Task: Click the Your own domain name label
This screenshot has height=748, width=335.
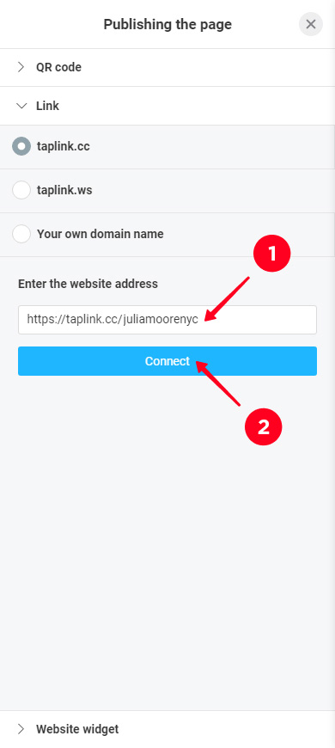Action: pos(100,234)
